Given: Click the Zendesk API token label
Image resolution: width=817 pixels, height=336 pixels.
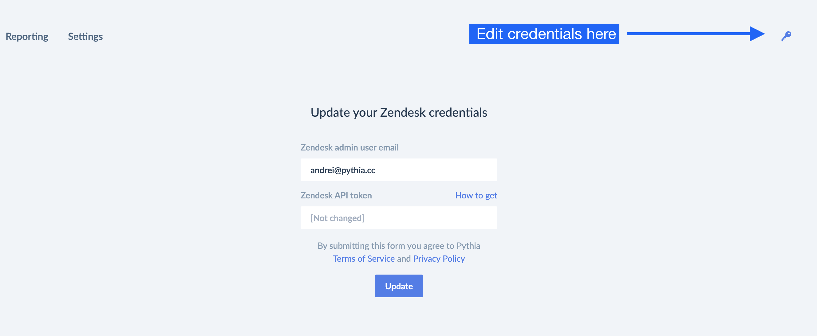Looking at the screenshot, I should click(x=336, y=195).
